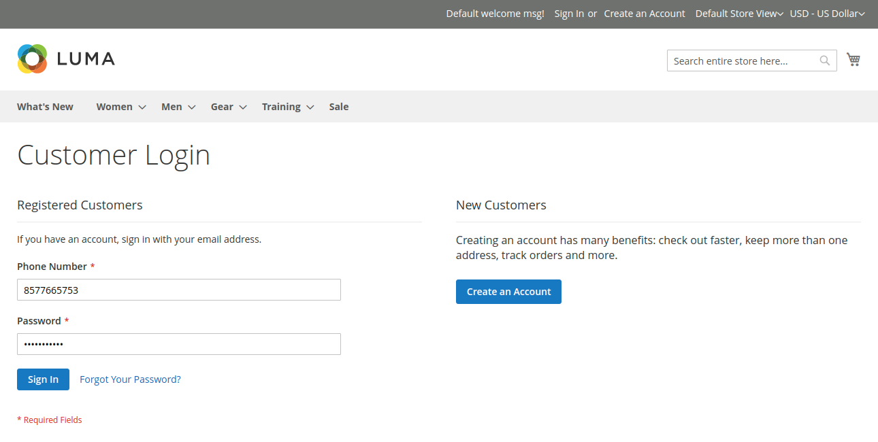This screenshot has height=442, width=878.
Task: Open the USD currency dropdown
Action: tap(827, 14)
